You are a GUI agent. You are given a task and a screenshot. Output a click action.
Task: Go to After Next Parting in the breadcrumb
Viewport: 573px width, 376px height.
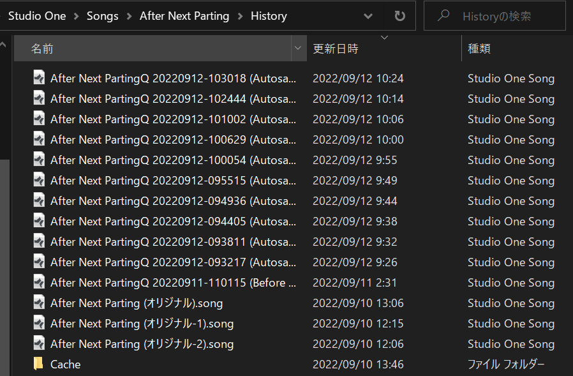[184, 16]
